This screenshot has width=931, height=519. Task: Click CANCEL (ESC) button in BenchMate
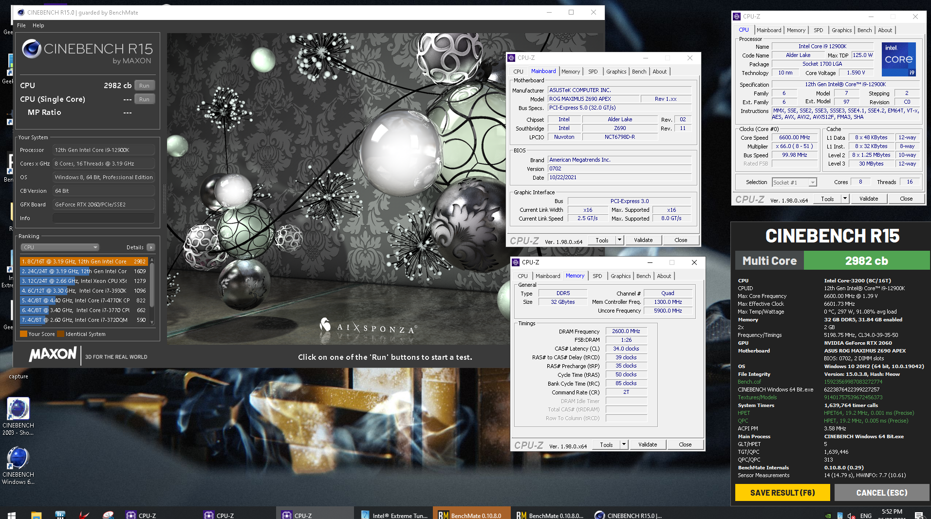882,493
